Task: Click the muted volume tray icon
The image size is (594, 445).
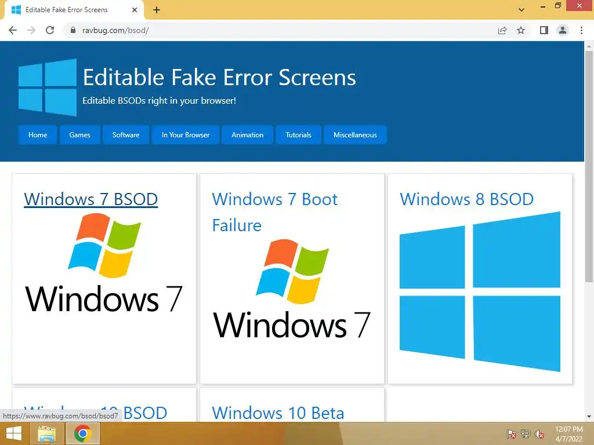Action: (539, 434)
